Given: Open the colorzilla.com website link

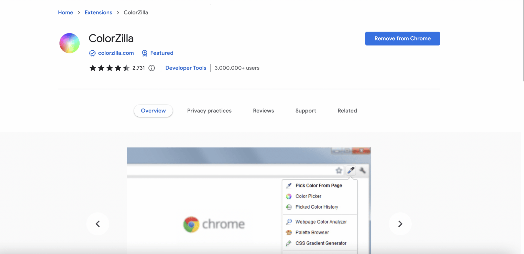Looking at the screenshot, I should tap(116, 53).
